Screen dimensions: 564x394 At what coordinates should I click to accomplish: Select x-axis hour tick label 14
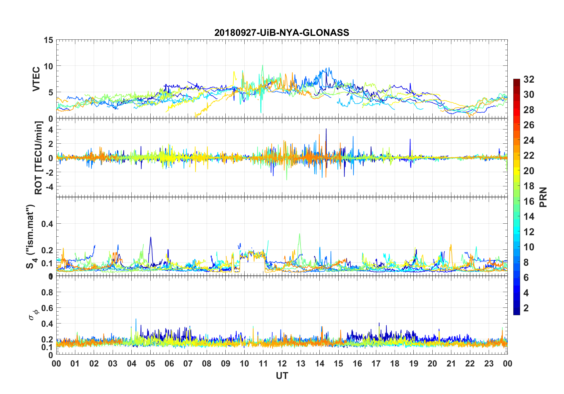[x=320, y=363]
